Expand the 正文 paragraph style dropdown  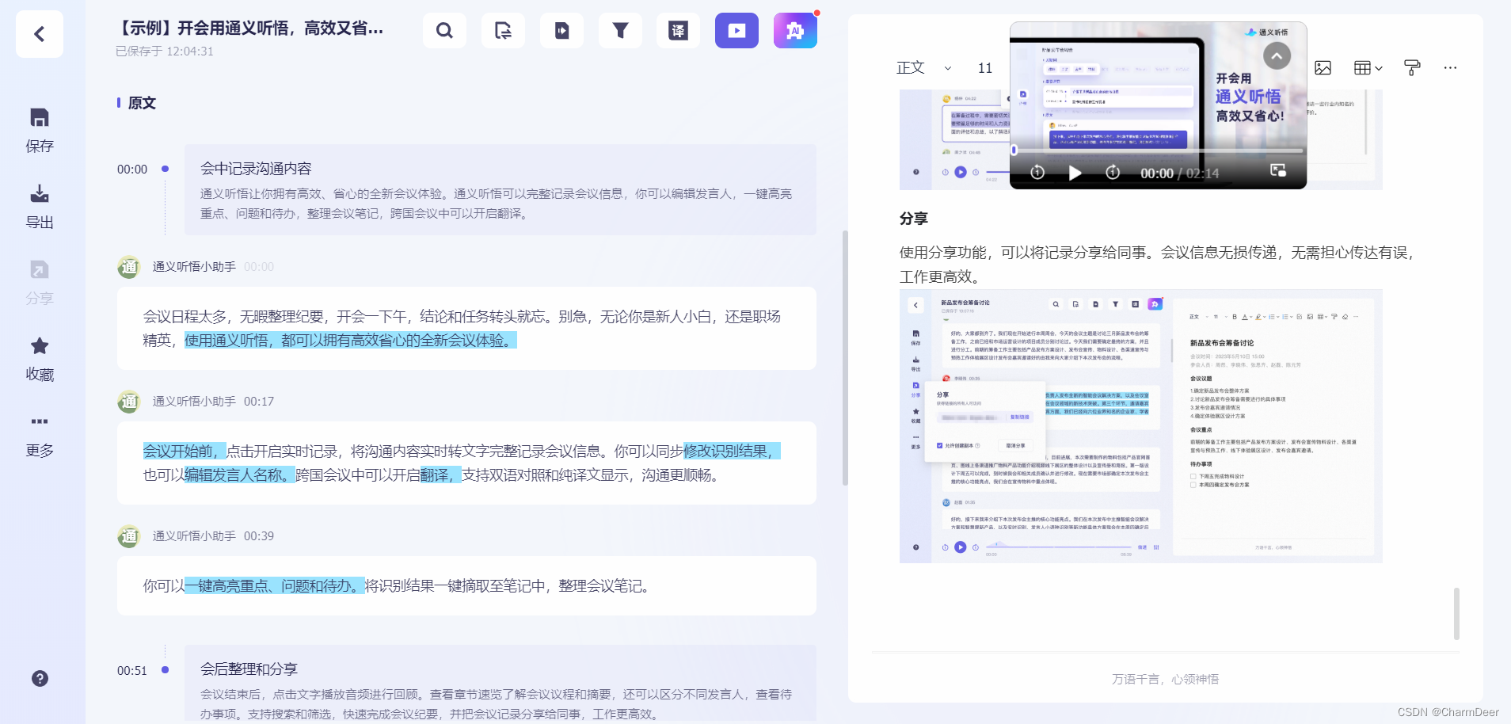coord(924,68)
